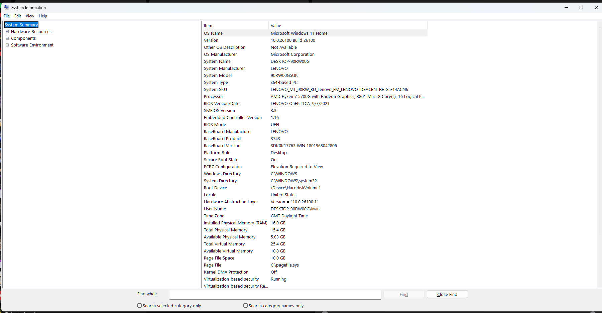The width and height of the screenshot is (602, 313).
Task: Select the BIOS Mode row
Action: click(x=315, y=125)
